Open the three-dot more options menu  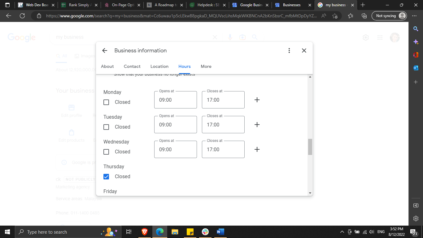pos(289,51)
